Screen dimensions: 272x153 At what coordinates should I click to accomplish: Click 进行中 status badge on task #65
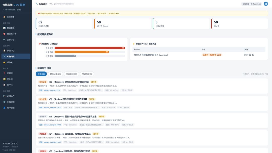pyautogui.click(x=102, y=117)
